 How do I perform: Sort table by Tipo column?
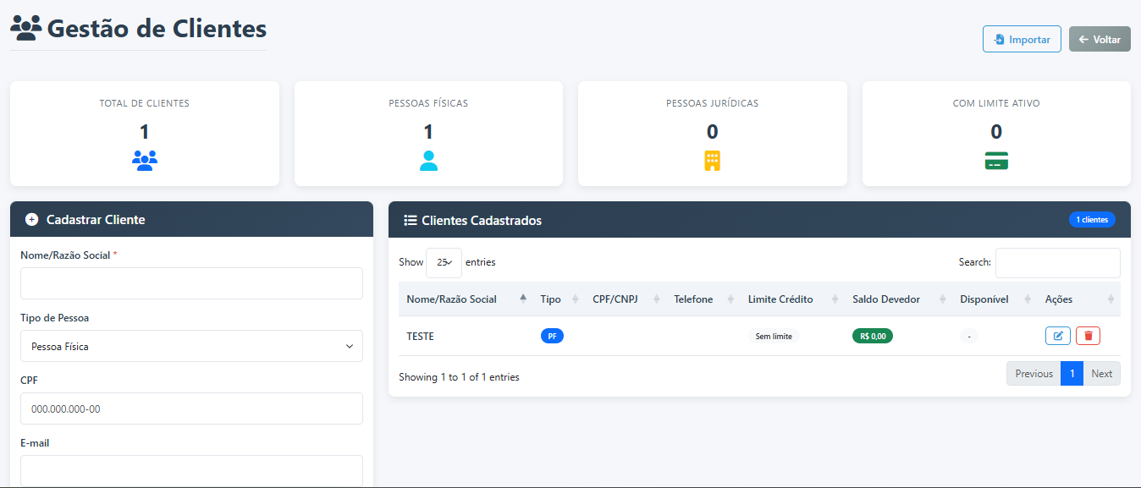(x=559, y=299)
